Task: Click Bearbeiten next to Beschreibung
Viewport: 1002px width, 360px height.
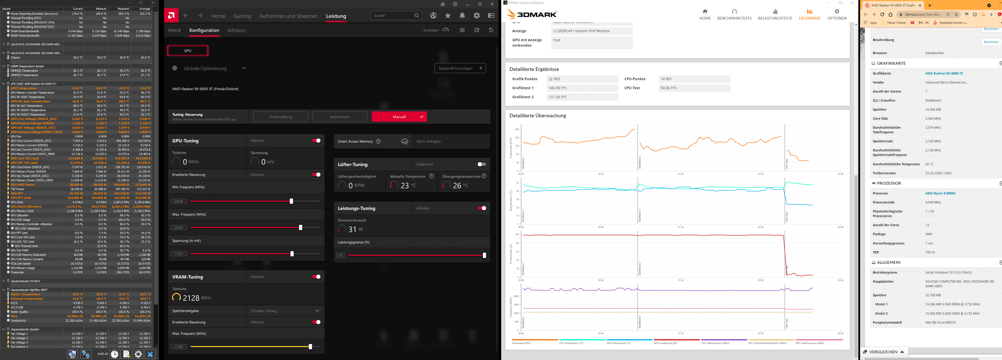Action: click(991, 42)
